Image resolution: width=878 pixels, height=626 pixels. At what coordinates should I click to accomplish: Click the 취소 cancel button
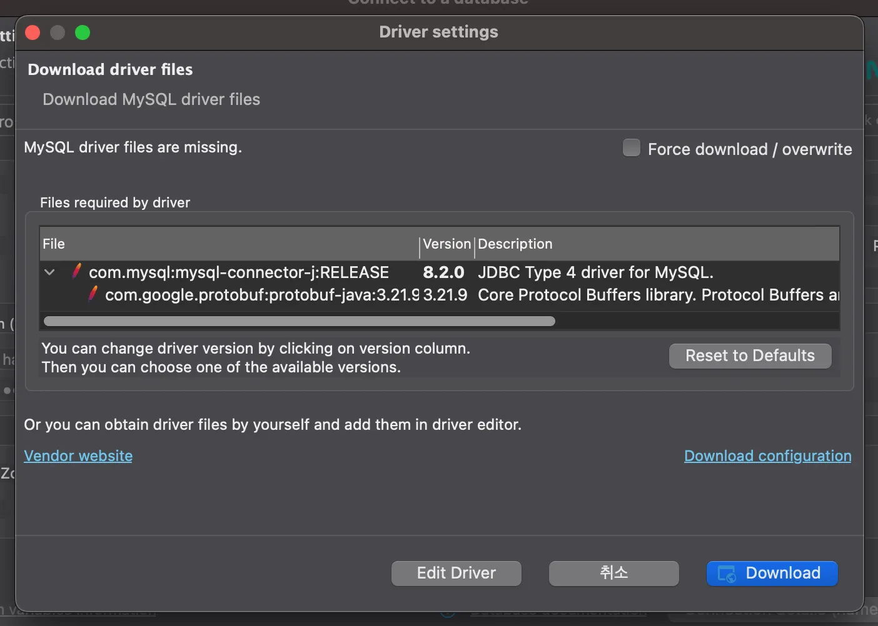(x=614, y=574)
